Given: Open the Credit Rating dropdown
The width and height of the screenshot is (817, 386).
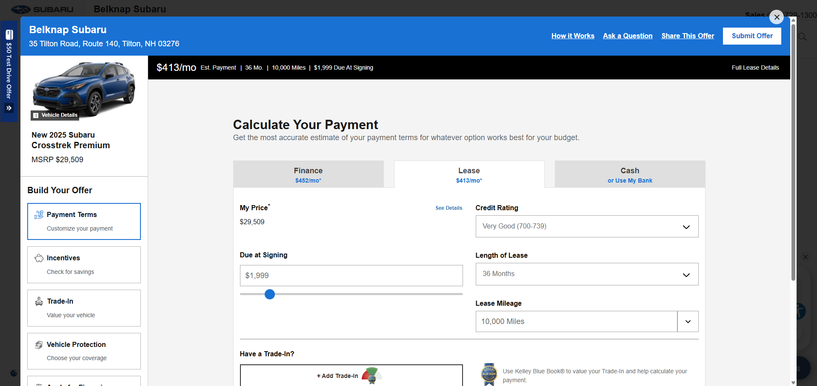Looking at the screenshot, I should tap(587, 226).
